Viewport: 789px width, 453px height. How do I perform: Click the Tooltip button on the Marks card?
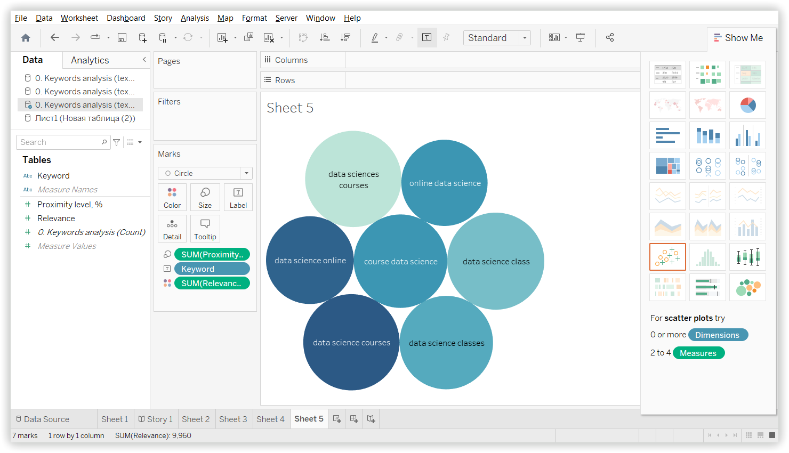pos(205,229)
